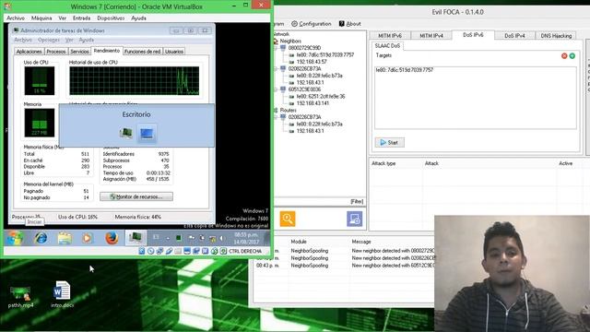Open Windows Explorer folder icon on taskbar
The image size is (590, 332).
[65, 238]
